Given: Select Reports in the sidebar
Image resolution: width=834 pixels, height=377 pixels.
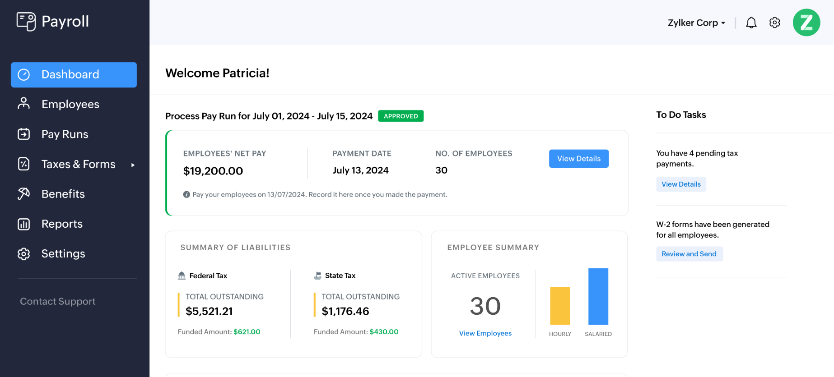Looking at the screenshot, I should tap(62, 224).
